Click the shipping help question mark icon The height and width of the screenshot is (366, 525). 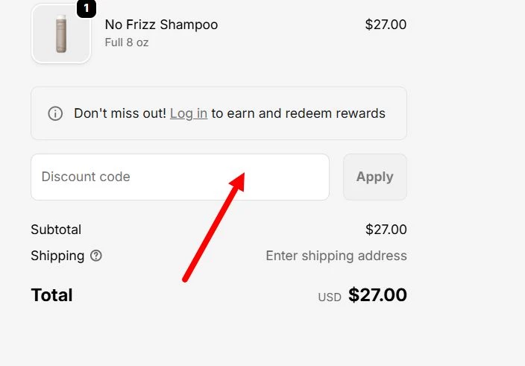pos(96,256)
